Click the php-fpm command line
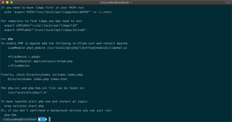The image size is (232, 122). click(x=10, y=115)
